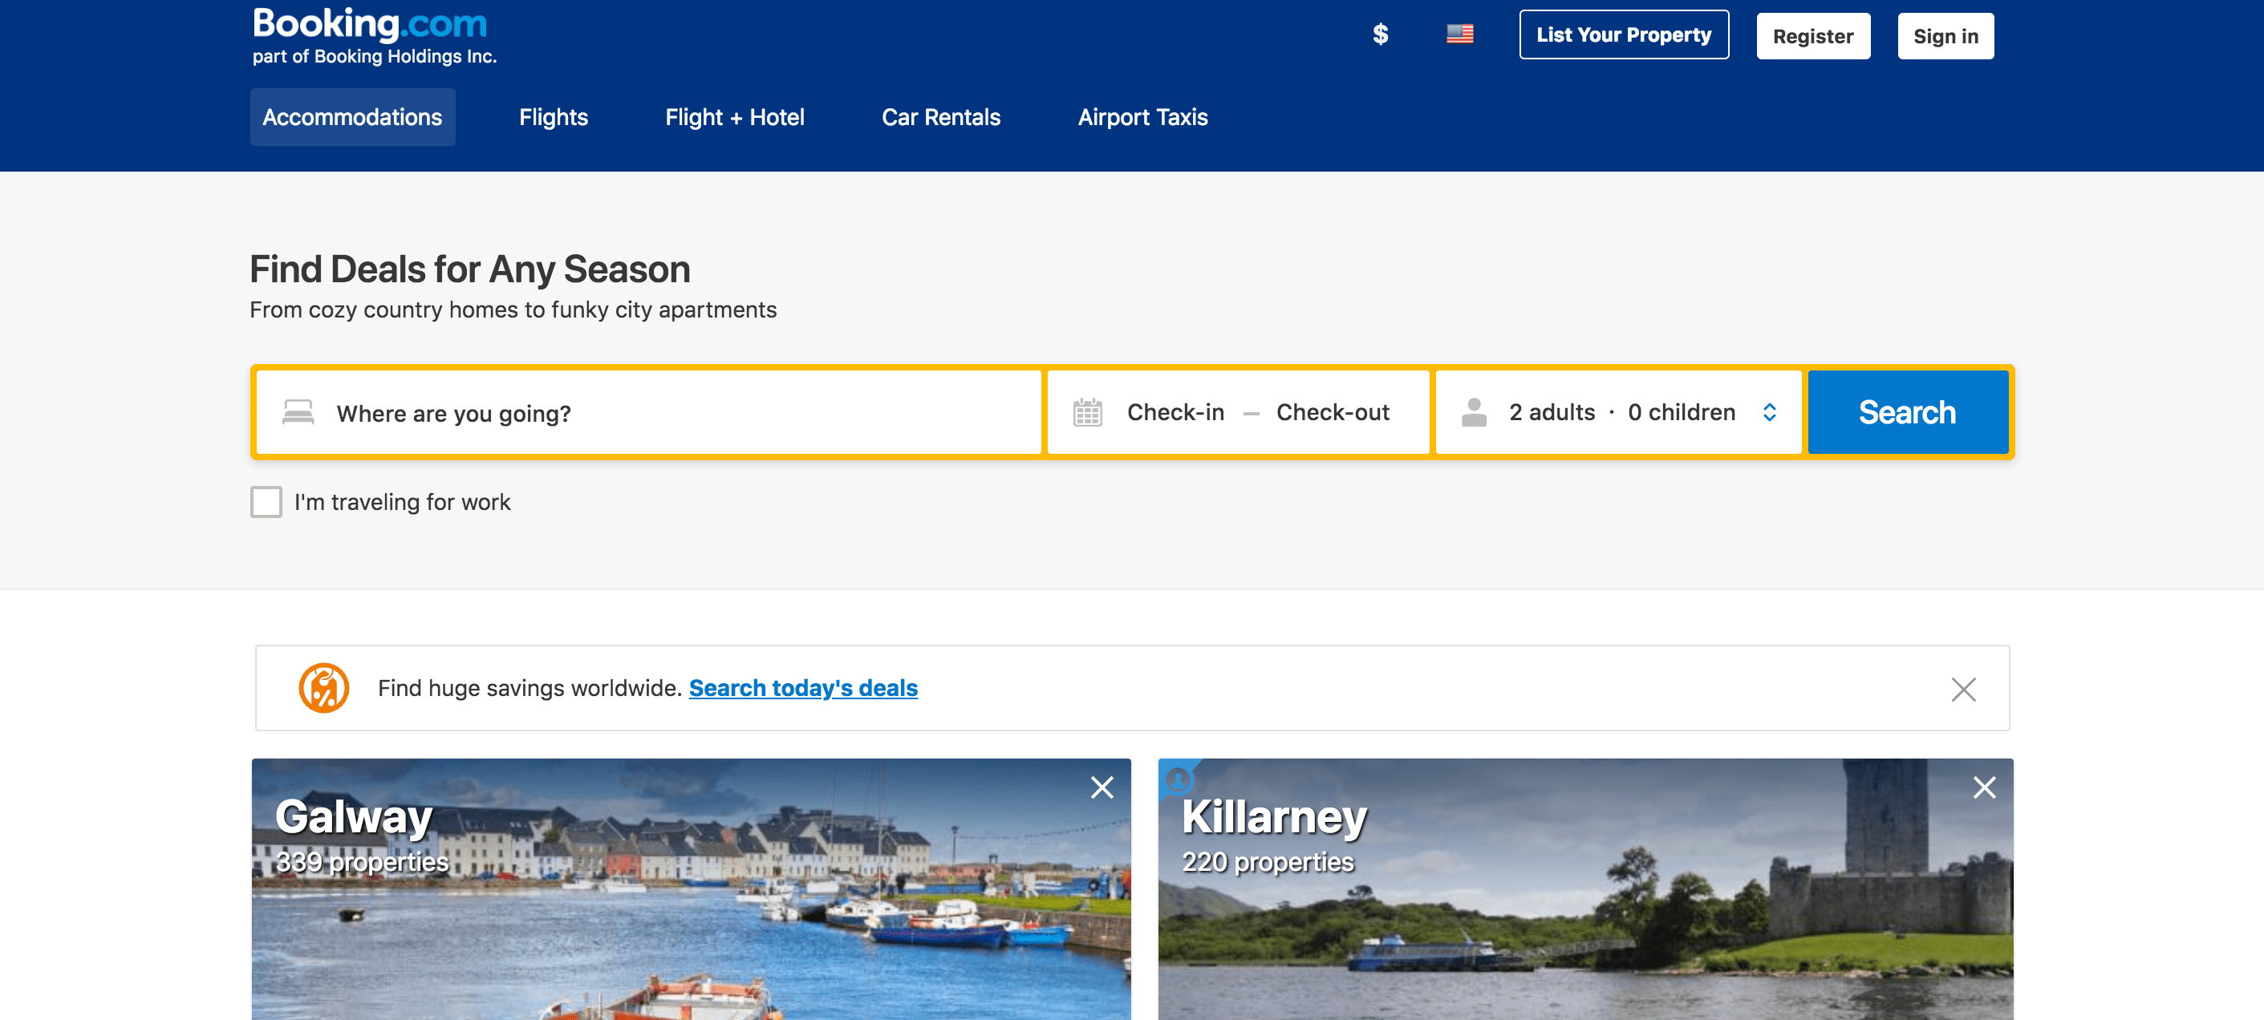Open the Check-out date picker

tap(1332, 412)
